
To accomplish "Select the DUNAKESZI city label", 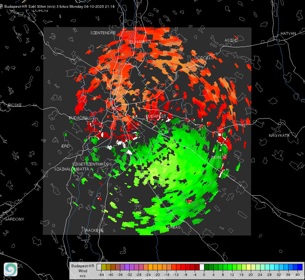I will 140,42.
